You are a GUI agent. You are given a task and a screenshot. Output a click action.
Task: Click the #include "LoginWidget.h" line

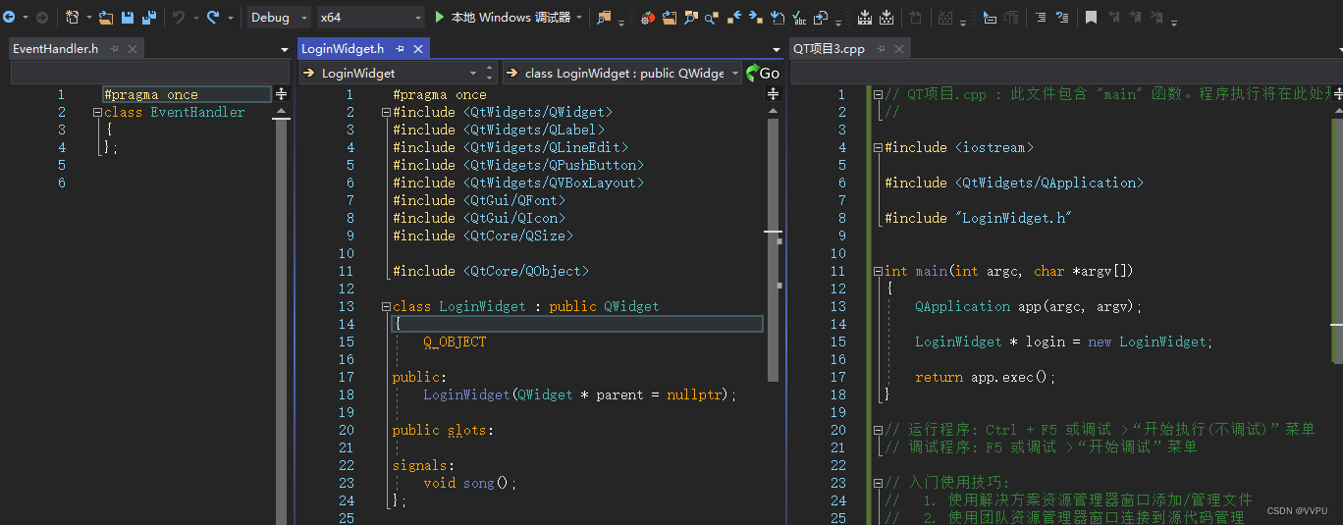[x=978, y=219]
